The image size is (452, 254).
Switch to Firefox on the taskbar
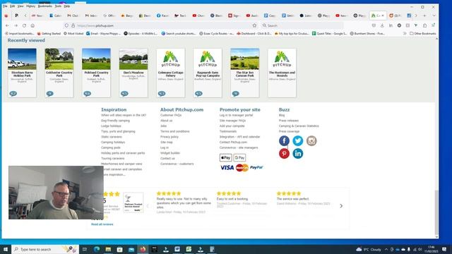[x=143, y=249]
